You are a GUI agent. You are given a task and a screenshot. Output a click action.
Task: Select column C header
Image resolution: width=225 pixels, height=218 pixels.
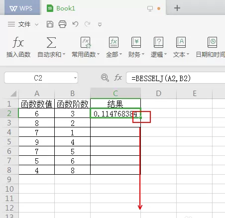[x=115, y=94]
